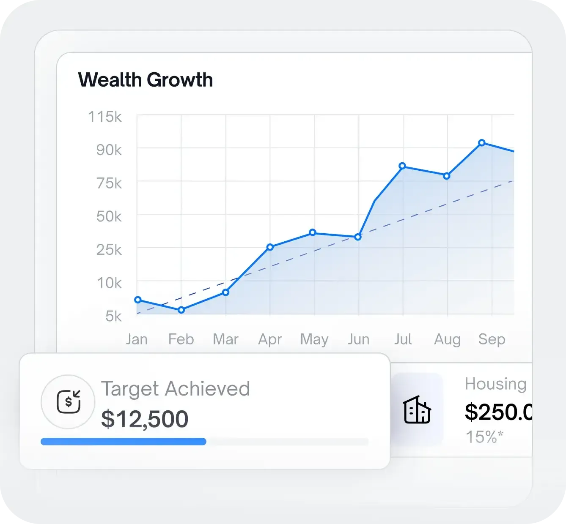Select the May data point
Screen dimensions: 566x524
coord(313,232)
